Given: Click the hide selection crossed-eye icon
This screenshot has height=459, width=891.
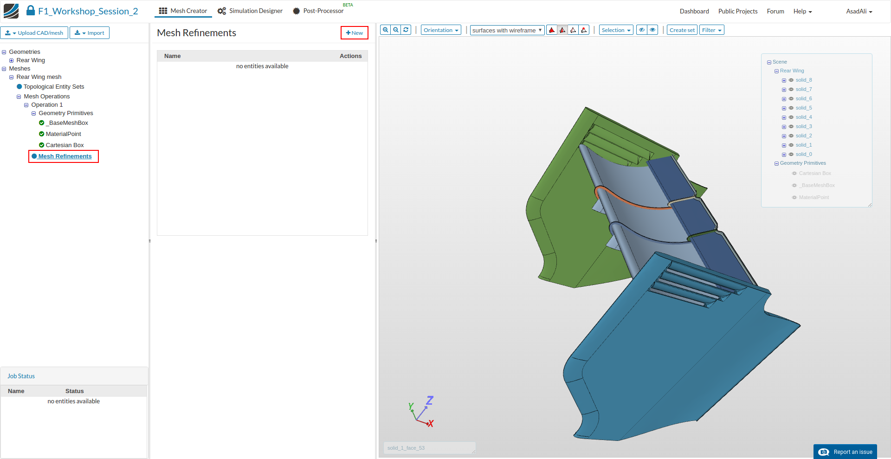Looking at the screenshot, I should (642, 30).
